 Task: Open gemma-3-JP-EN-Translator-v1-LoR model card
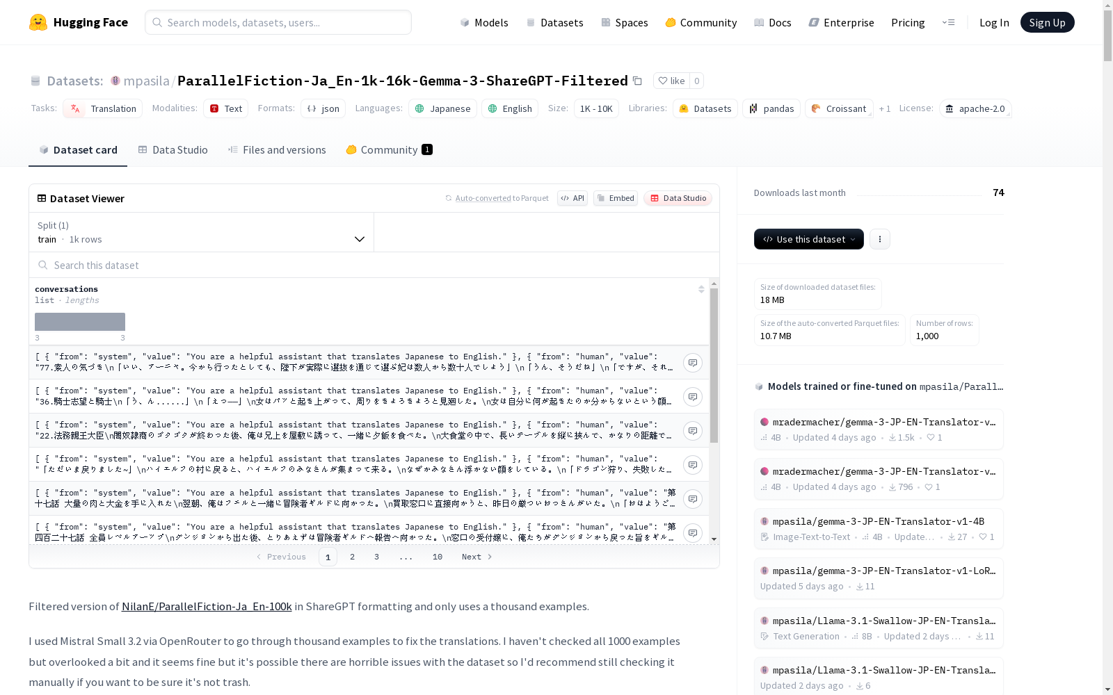pyautogui.click(x=879, y=578)
